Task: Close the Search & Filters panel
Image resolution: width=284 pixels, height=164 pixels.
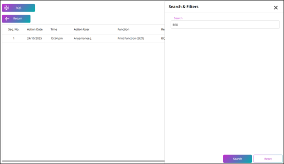Action: pyautogui.click(x=276, y=8)
